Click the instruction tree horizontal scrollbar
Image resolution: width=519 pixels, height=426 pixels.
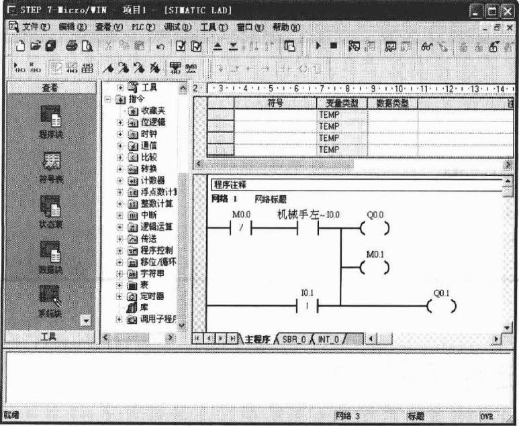point(138,337)
